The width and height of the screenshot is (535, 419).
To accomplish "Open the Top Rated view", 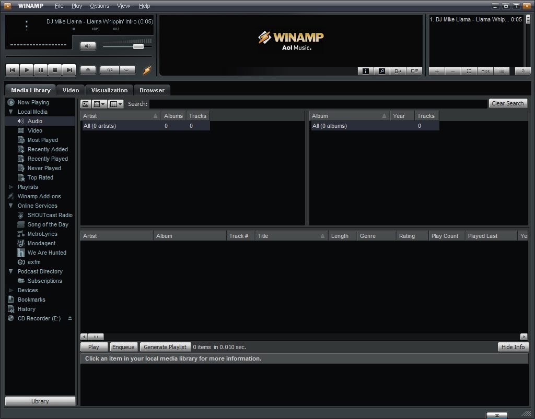I will tap(40, 177).
